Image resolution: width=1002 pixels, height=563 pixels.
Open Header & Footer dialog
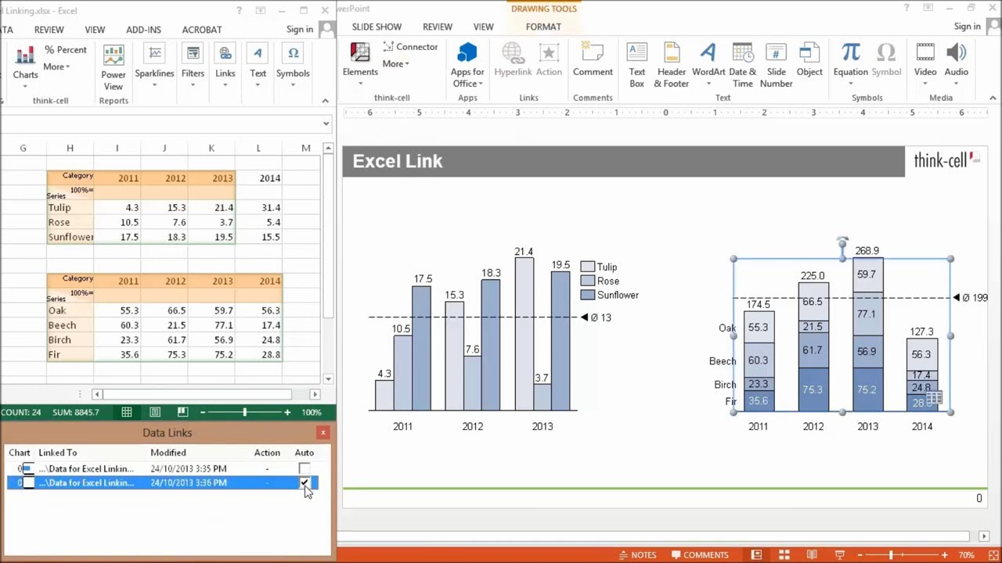[672, 66]
